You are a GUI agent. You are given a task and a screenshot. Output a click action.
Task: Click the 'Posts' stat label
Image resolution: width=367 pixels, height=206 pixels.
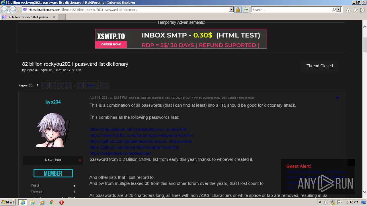coord(35,185)
